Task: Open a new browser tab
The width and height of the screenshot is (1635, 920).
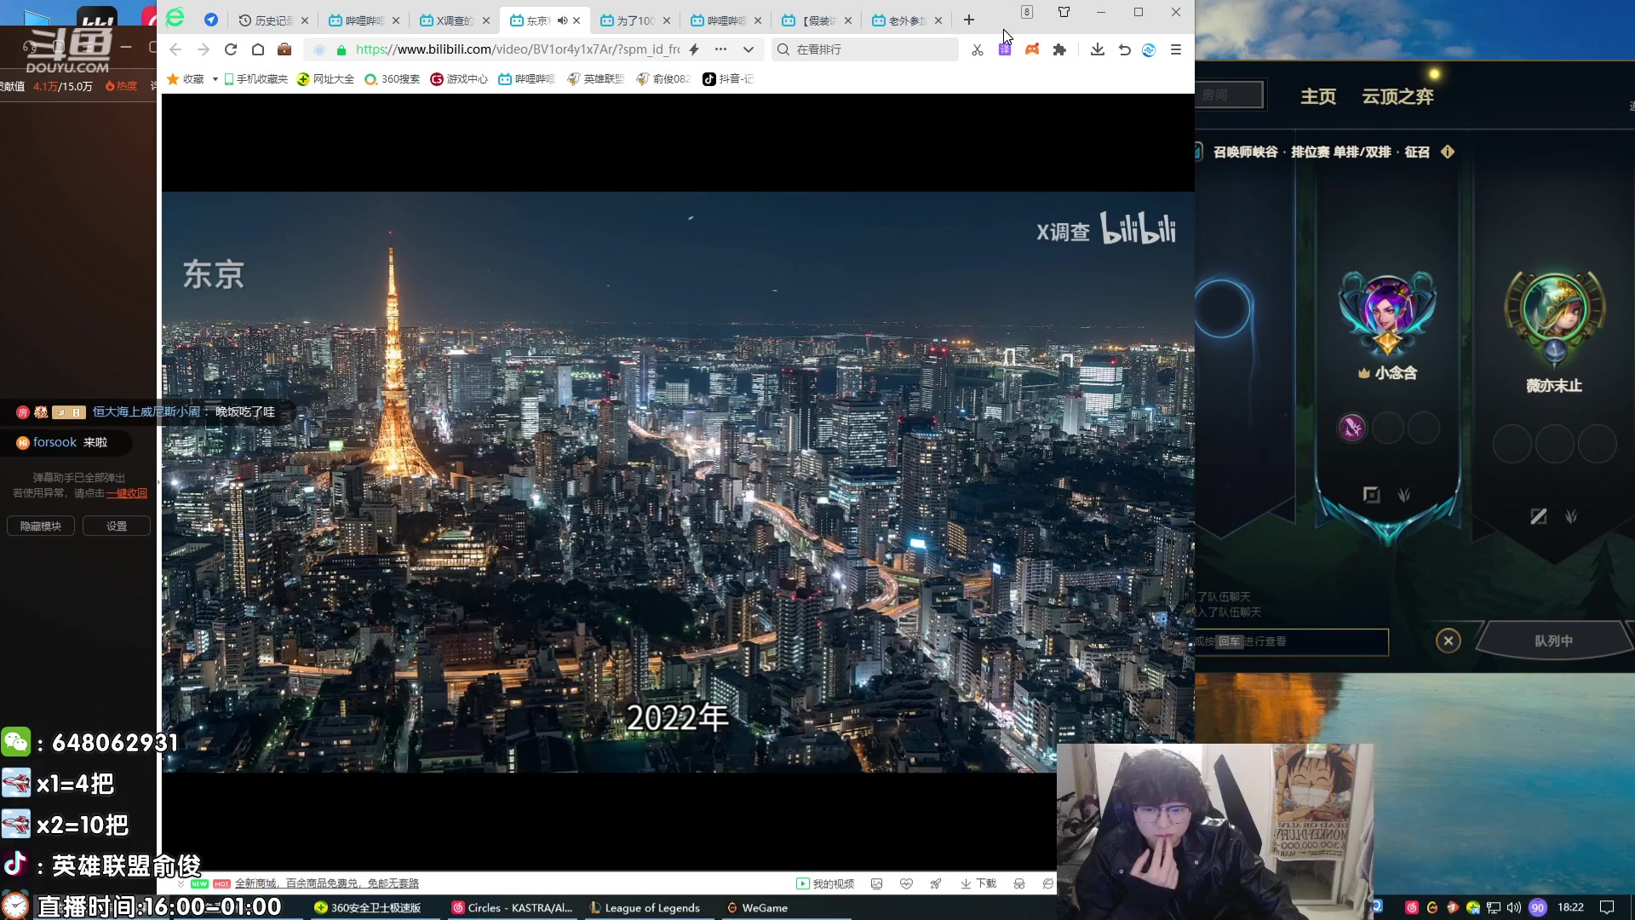Action: (x=969, y=20)
